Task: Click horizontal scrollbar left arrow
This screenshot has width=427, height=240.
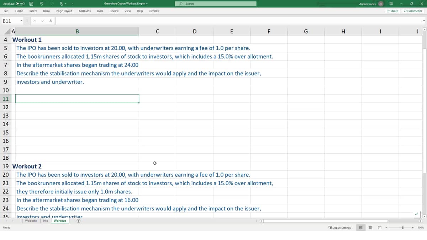Action: [x=262, y=221]
